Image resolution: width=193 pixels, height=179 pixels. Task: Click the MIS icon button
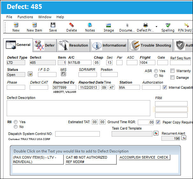pos(63,74)
